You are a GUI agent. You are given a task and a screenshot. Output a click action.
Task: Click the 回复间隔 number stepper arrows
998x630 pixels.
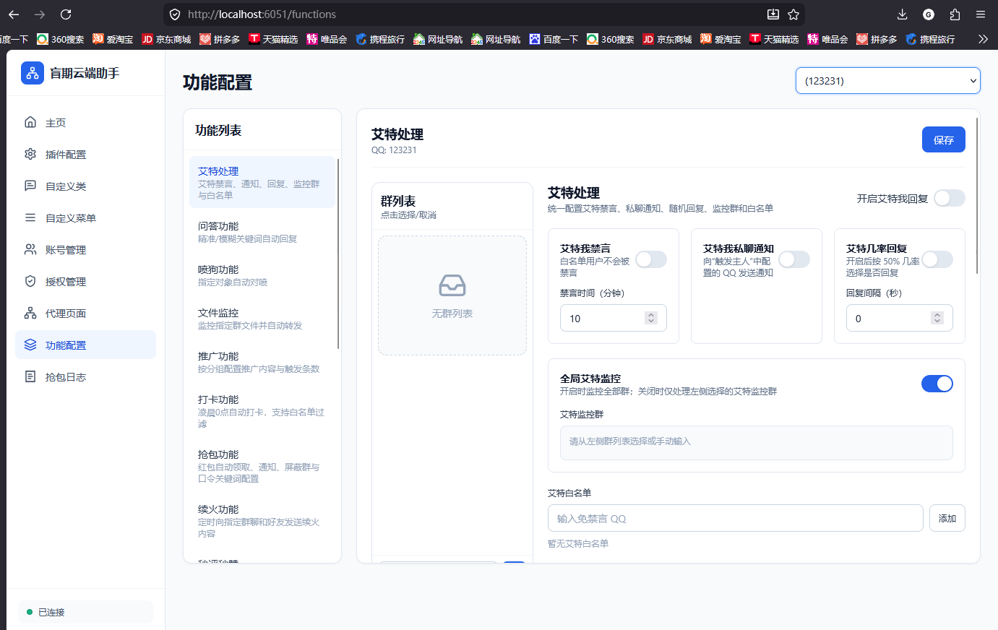[937, 318]
